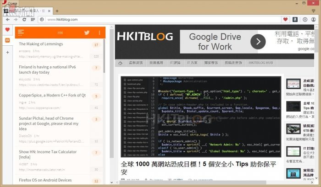Open 'Finland is having a national IPv6' story
The height and width of the screenshot is (187, 321).
point(47,69)
